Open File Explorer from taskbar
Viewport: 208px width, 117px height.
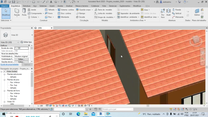[x=86, y=114]
